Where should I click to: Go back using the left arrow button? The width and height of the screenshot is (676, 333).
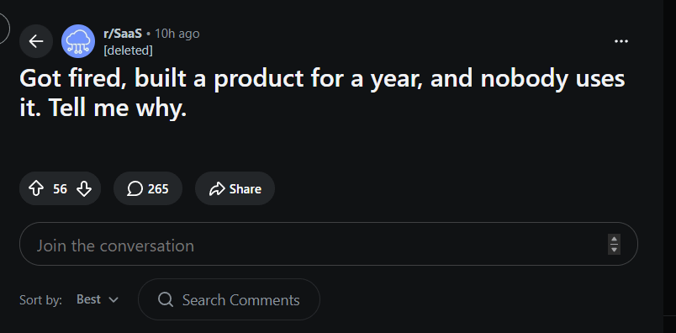36,41
